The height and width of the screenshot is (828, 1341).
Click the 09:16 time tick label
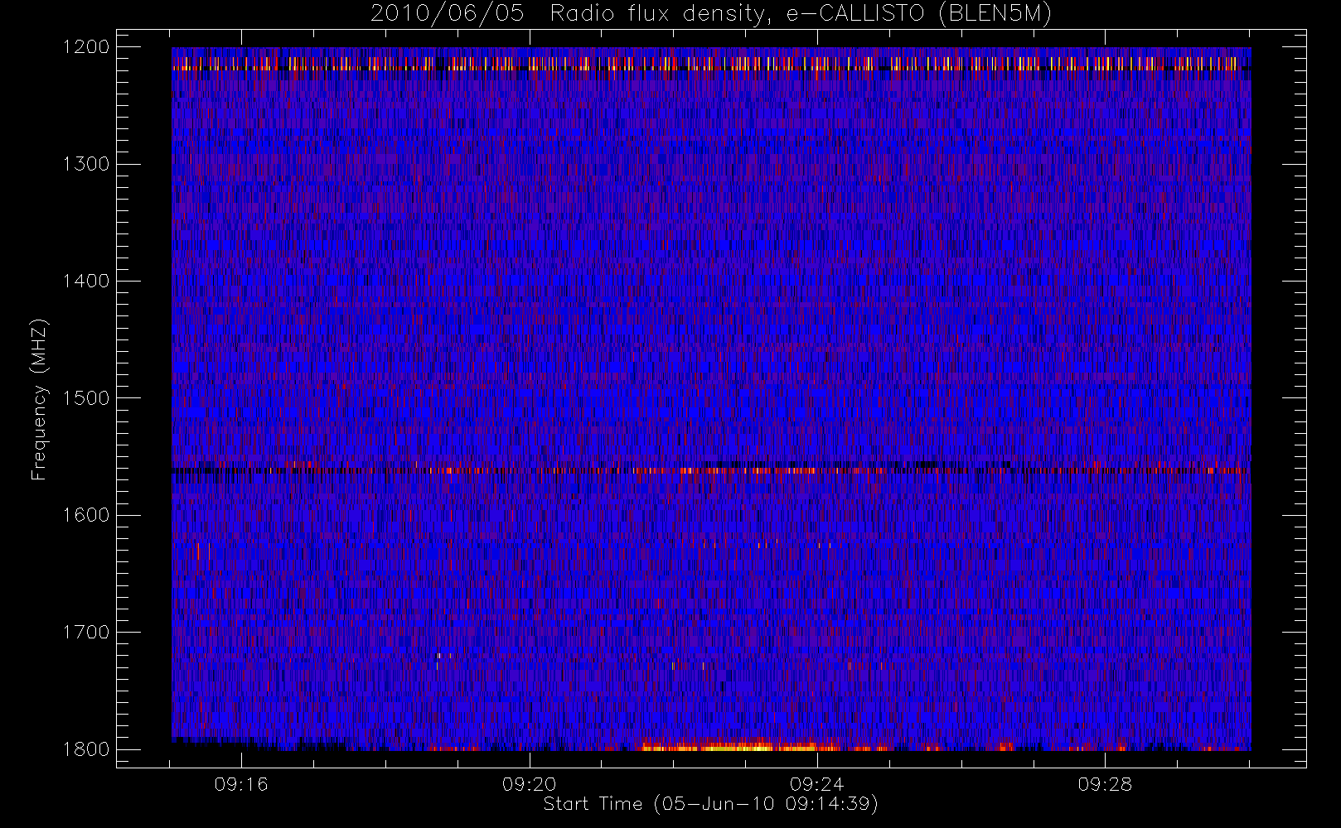(x=241, y=784)
